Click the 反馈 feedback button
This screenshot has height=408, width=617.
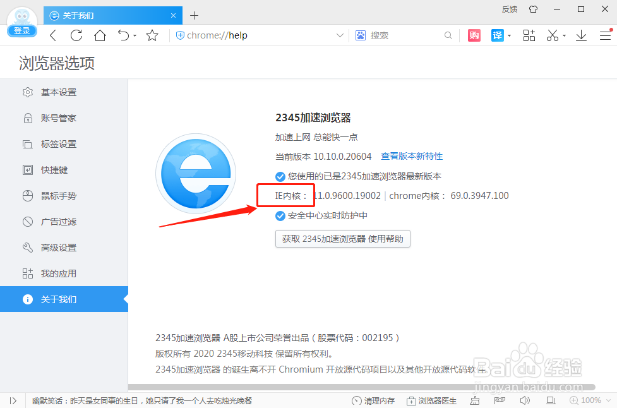click(510, 9)
